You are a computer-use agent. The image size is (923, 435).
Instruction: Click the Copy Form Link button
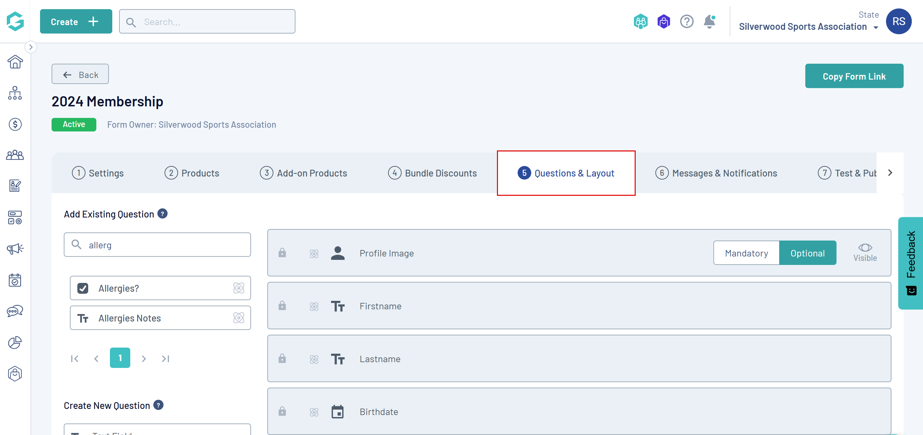(854, 76)
